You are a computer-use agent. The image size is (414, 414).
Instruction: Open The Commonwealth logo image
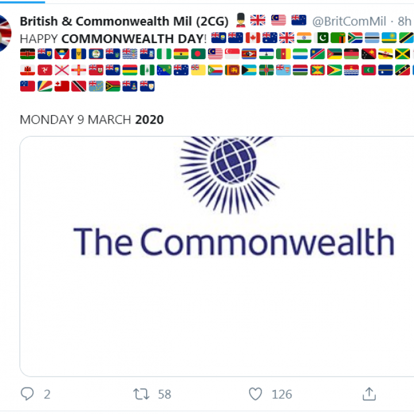[x=217, y=256]
